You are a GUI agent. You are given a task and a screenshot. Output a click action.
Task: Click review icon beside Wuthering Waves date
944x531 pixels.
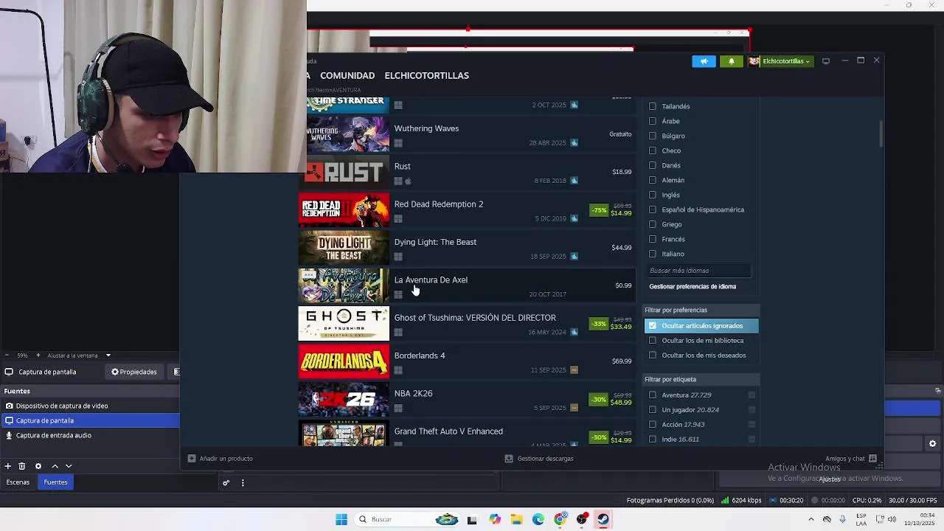coord(574,142)
